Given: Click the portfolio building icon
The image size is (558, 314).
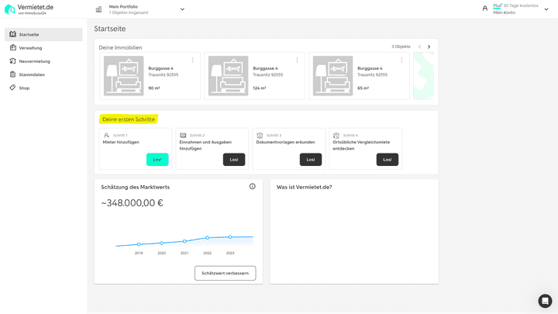Looking at the screenshot, I should tap(98, 9).
